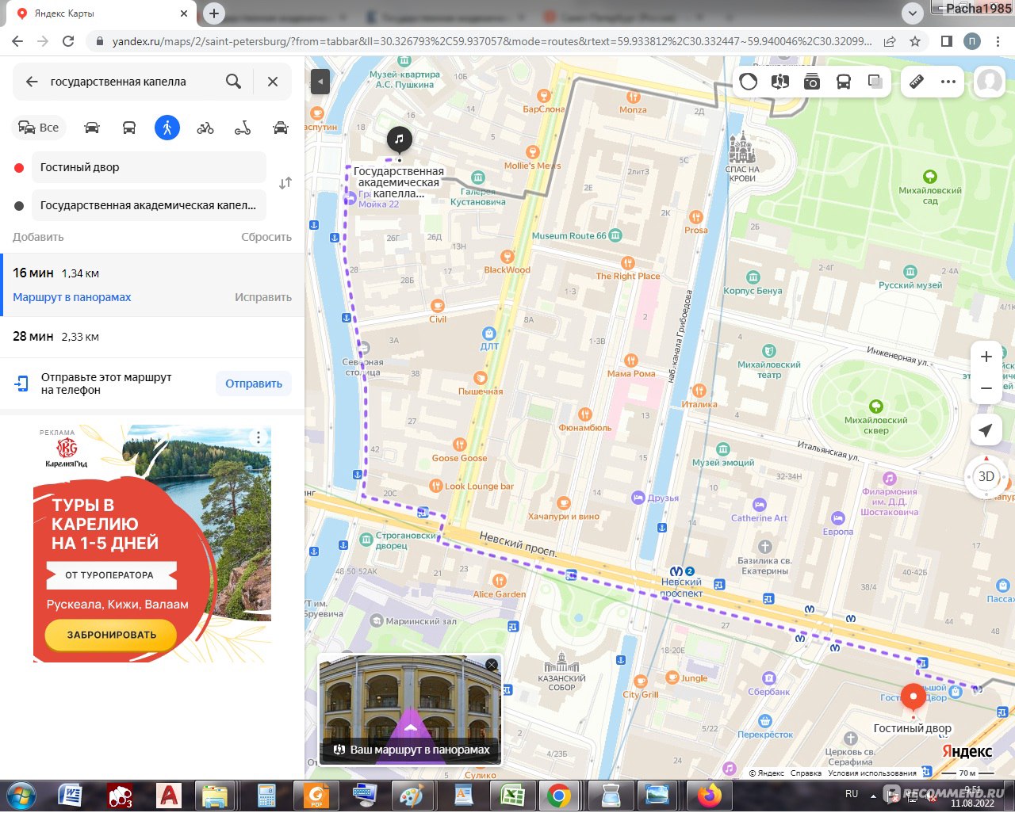This screenshot has width=1015, height=813.
Task: Open Chrome three-dot menu
Action: coord(998,41)
